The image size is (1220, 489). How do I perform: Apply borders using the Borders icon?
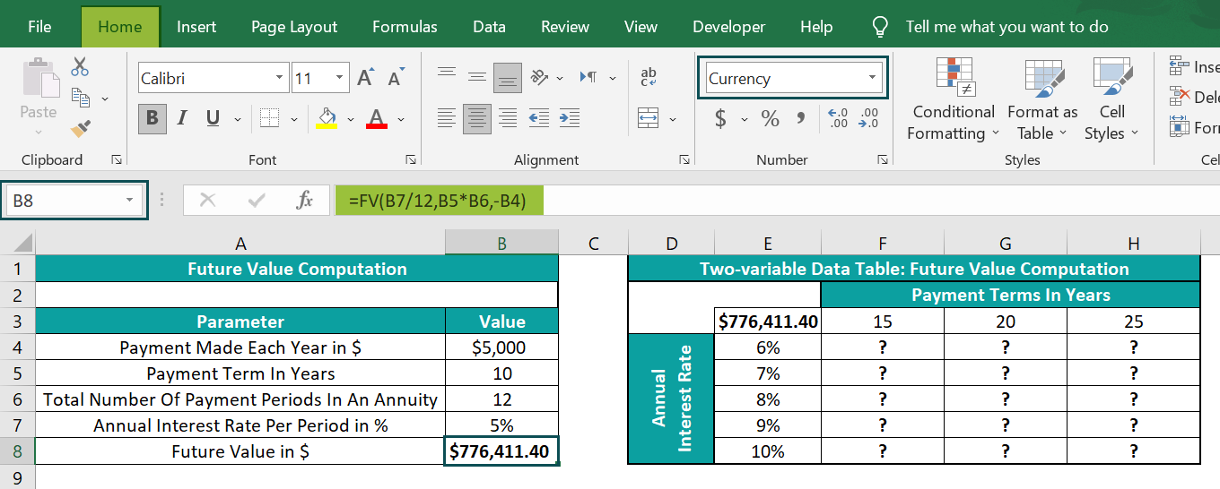270,118
